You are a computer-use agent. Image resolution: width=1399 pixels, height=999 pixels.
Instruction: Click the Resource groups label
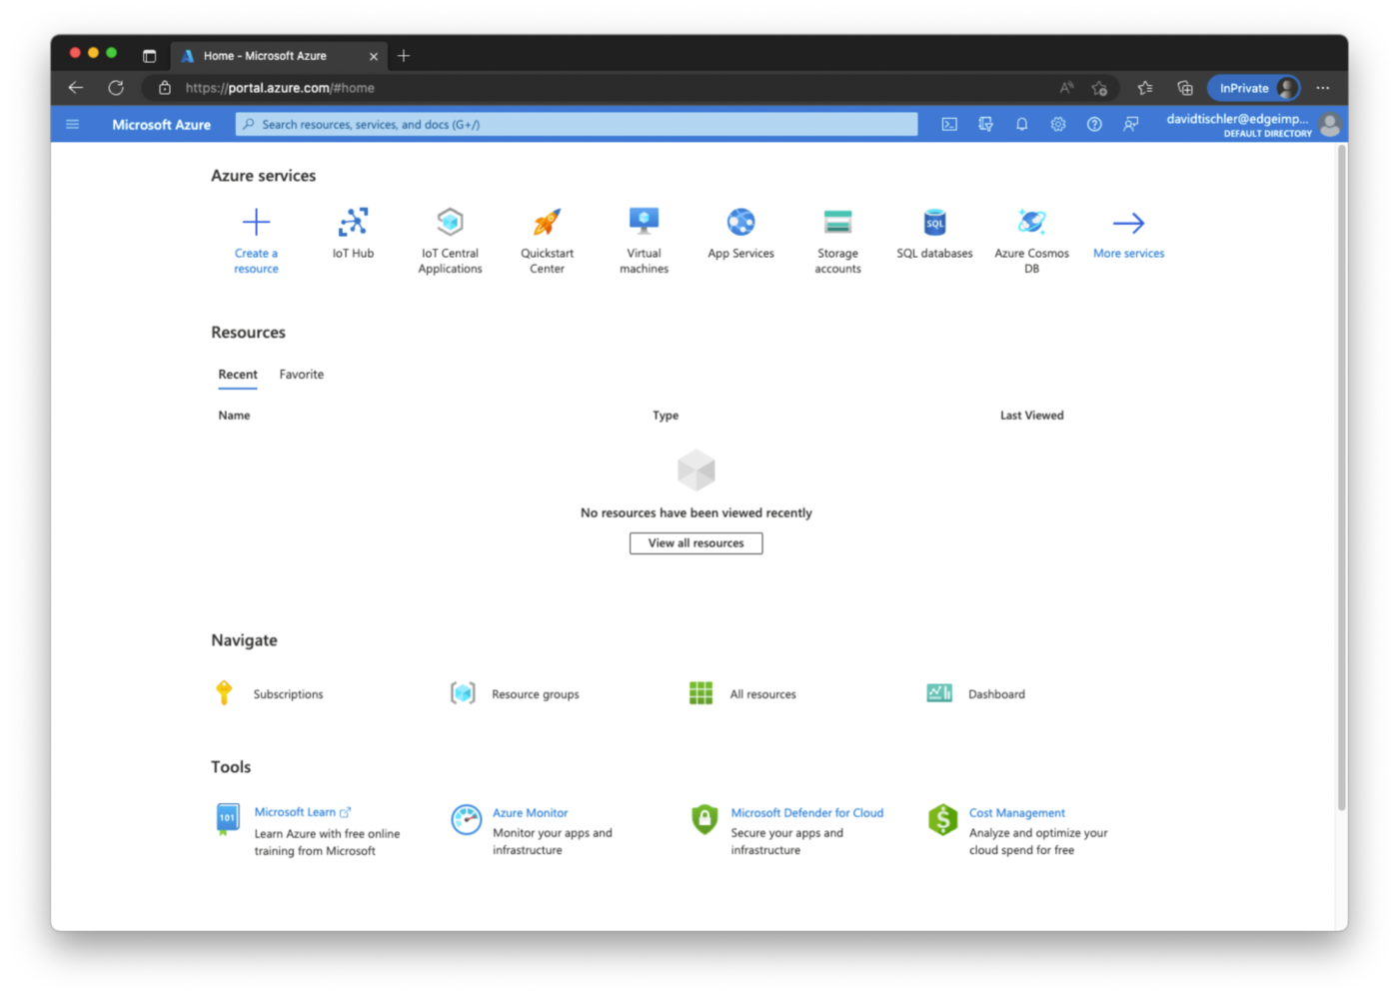[x=535, y=694]
